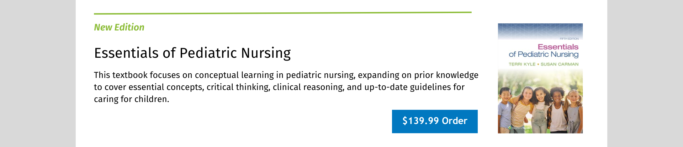Click the Terri Kyle author name on the cover
The width and height of the screenshot is (683, 147).
tap(522, 64)
